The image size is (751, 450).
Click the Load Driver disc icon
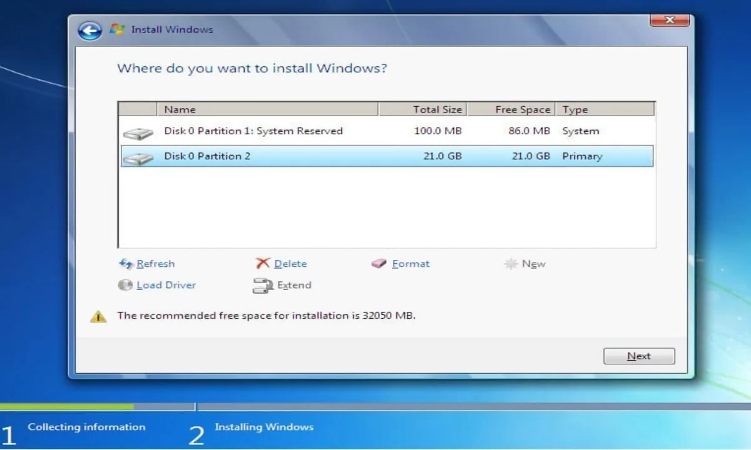click(x=125, y=285)
